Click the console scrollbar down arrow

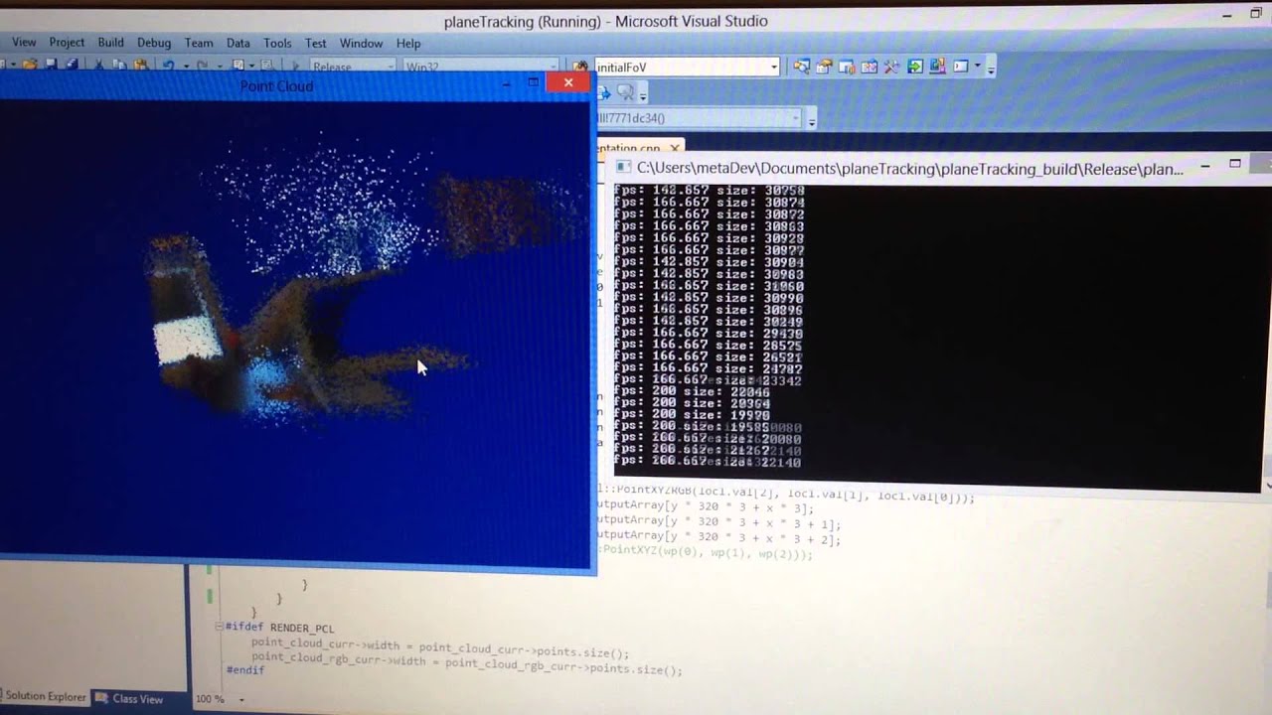pyautogui.click(x=1267, y=486)
